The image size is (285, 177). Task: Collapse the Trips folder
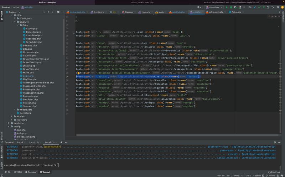click(17, 25)
